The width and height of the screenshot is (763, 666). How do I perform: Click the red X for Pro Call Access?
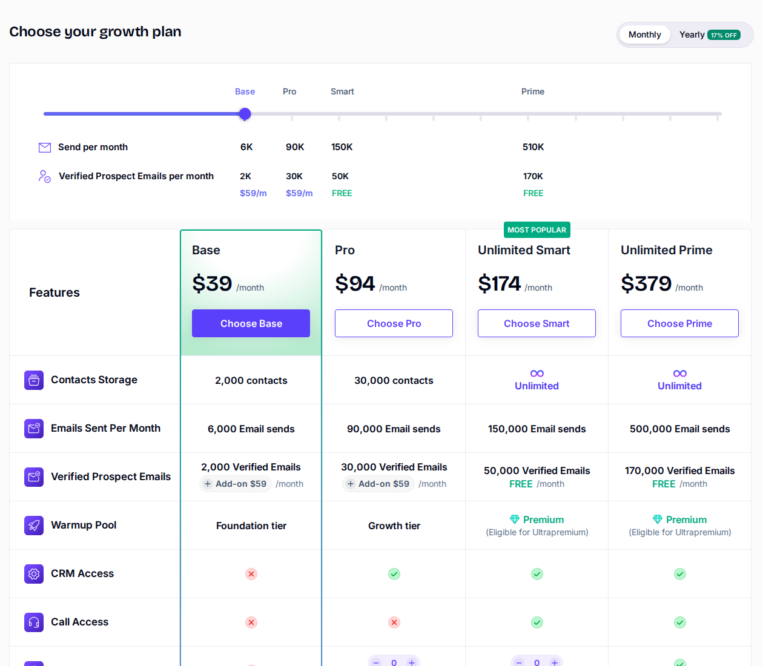pyautogui.click(x=394, y=622)
